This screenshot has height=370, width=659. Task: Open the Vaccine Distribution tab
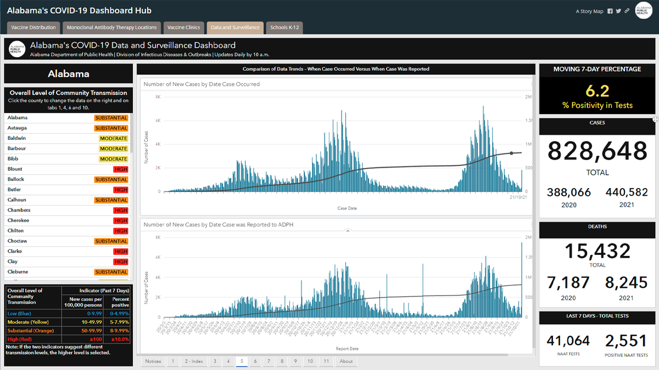point(33,27)
